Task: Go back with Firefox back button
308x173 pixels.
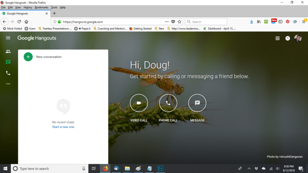Action: pos(4,22)
